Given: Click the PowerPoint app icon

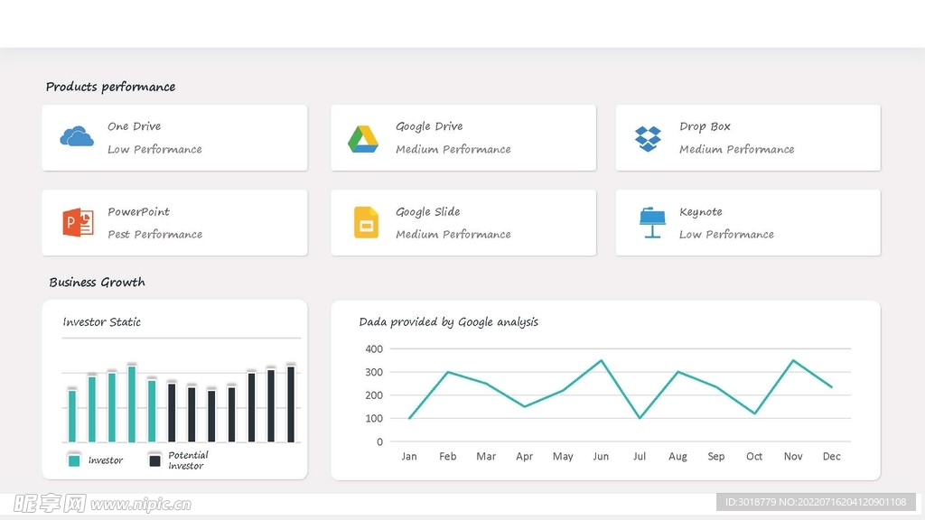Looking at the screenshot, I should coord(78,222).
